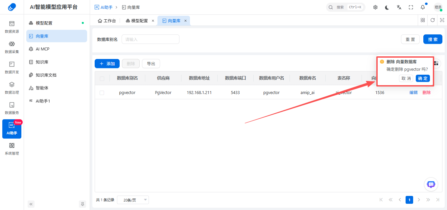Open the settings gear icon

click(x=375, y=7)
